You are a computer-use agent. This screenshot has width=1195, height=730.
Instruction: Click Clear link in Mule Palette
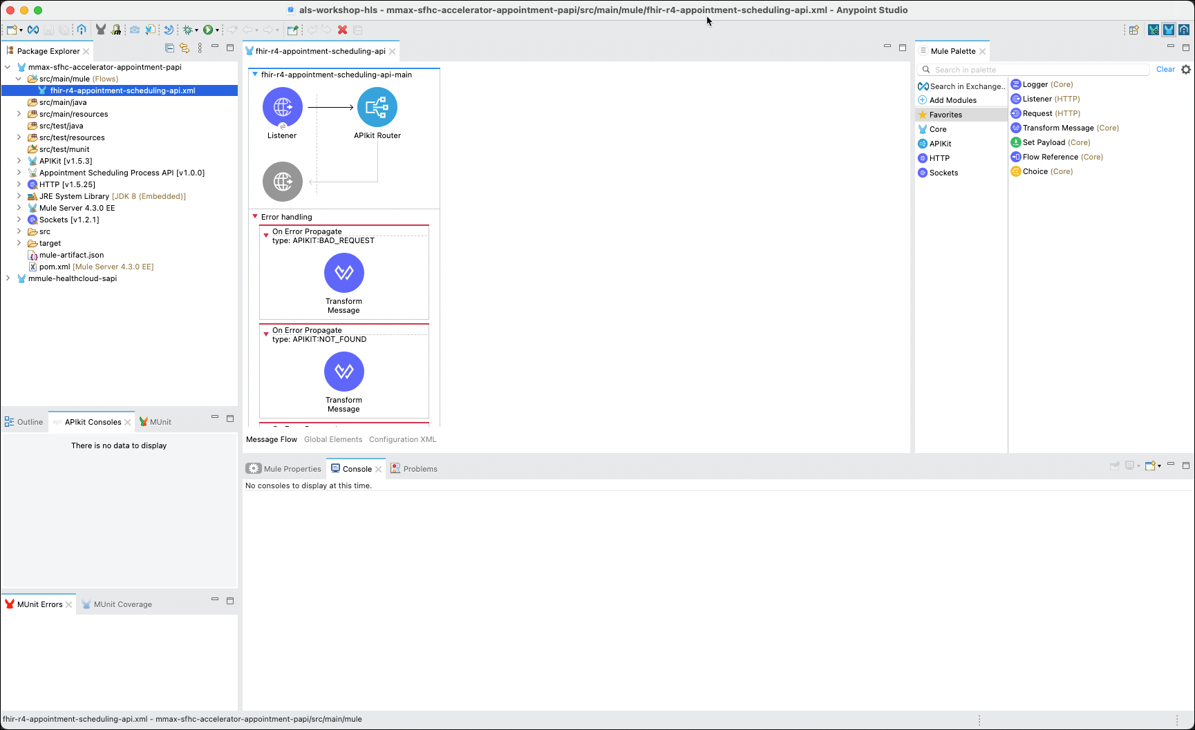point(1165,69)
